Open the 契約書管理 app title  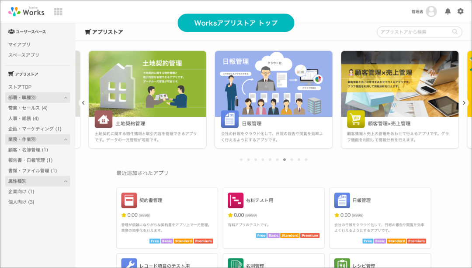(151, 200)
